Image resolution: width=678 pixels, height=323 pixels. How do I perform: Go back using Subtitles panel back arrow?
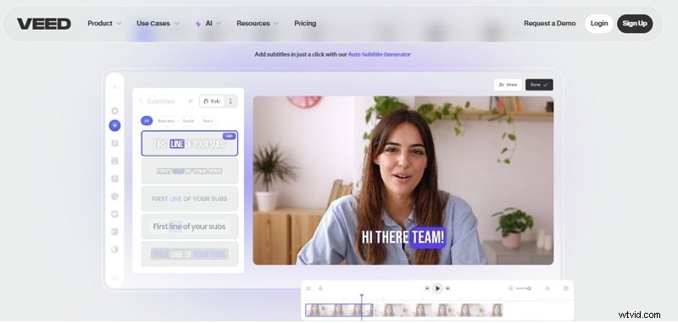click(142, 101)
